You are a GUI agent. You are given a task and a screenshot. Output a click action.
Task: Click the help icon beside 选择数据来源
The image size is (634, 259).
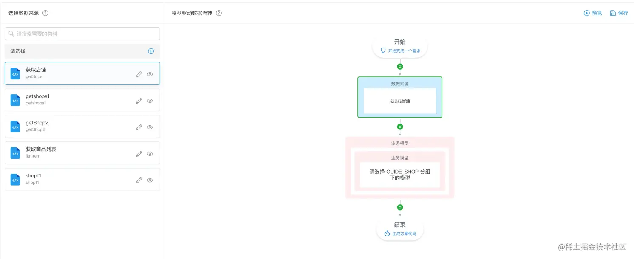(x=45, y=13)
